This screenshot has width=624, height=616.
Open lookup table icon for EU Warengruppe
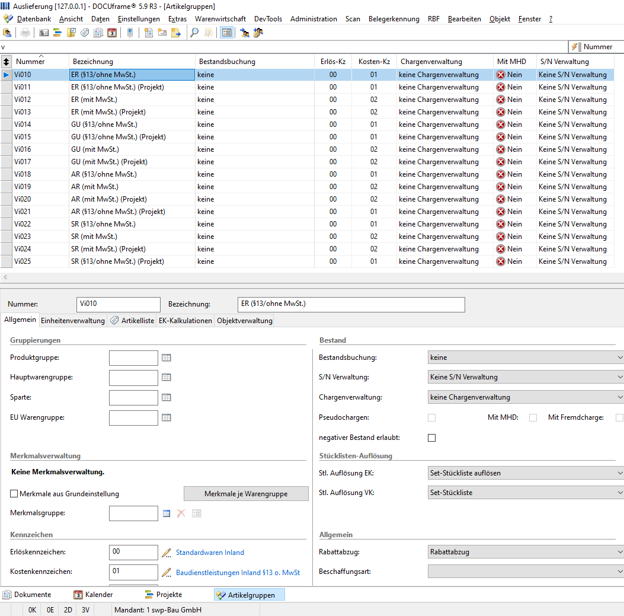pos(167,417)
